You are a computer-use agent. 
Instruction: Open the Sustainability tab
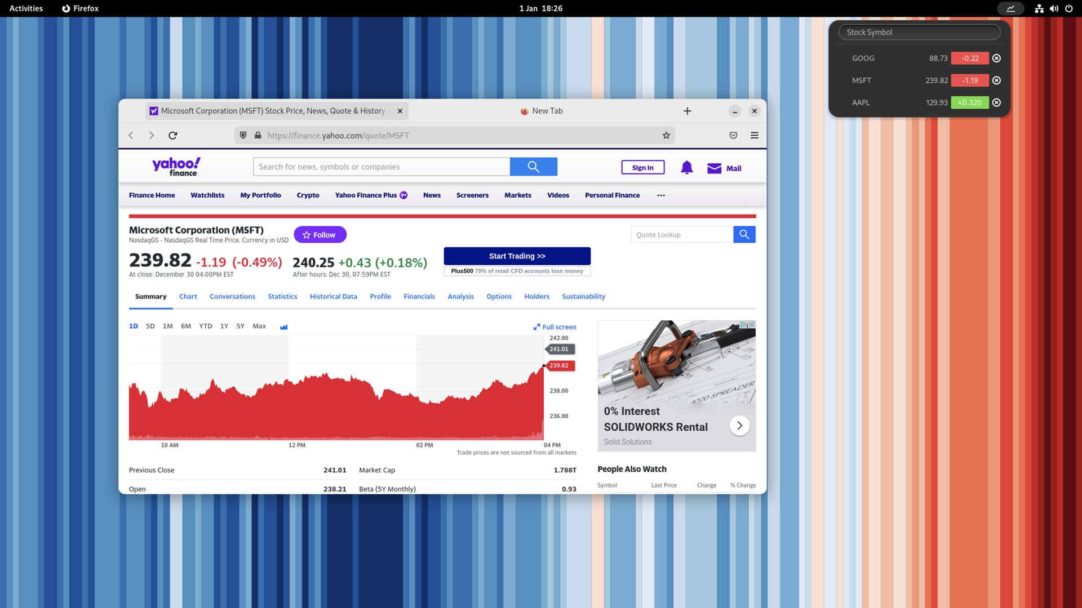pos(583,297)
